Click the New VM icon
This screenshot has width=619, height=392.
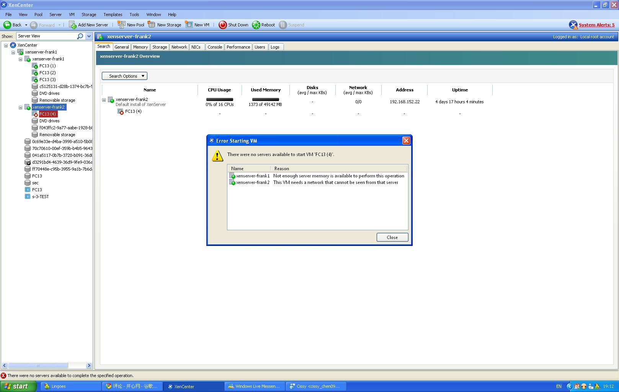[x=189, y=25]
